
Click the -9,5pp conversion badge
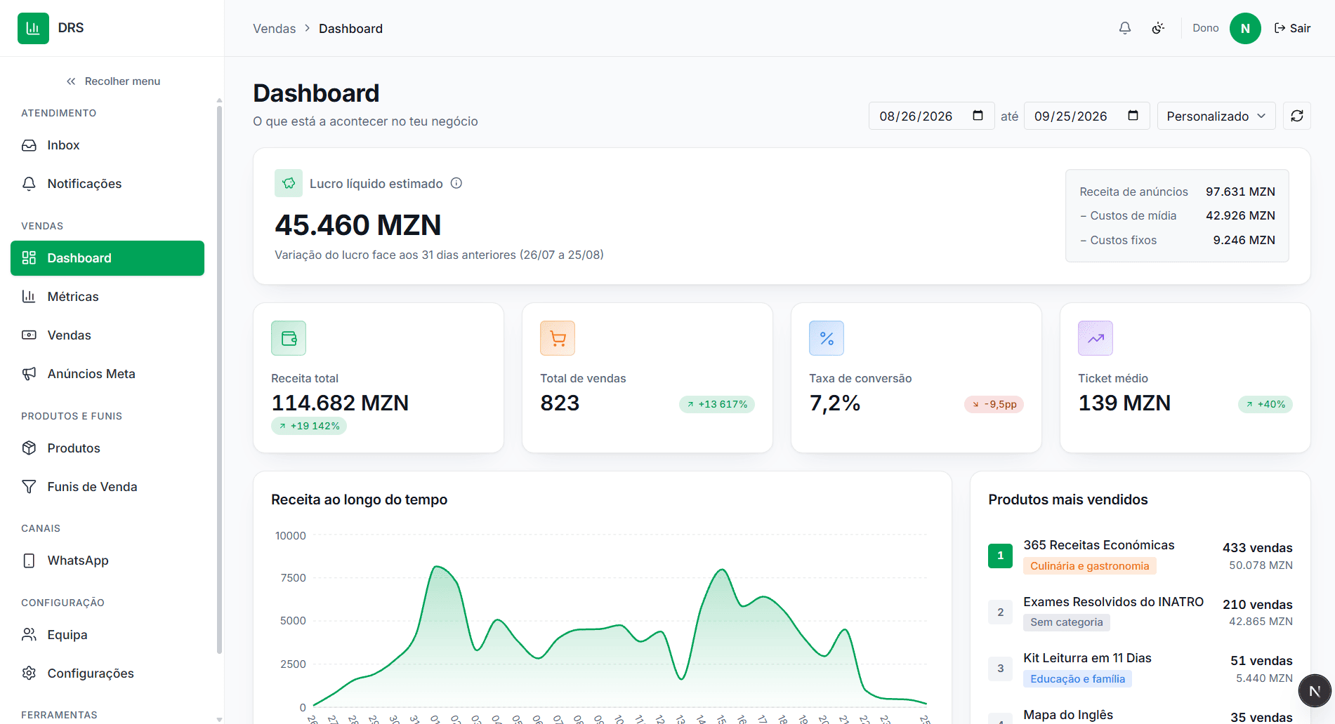coord(994,404)
